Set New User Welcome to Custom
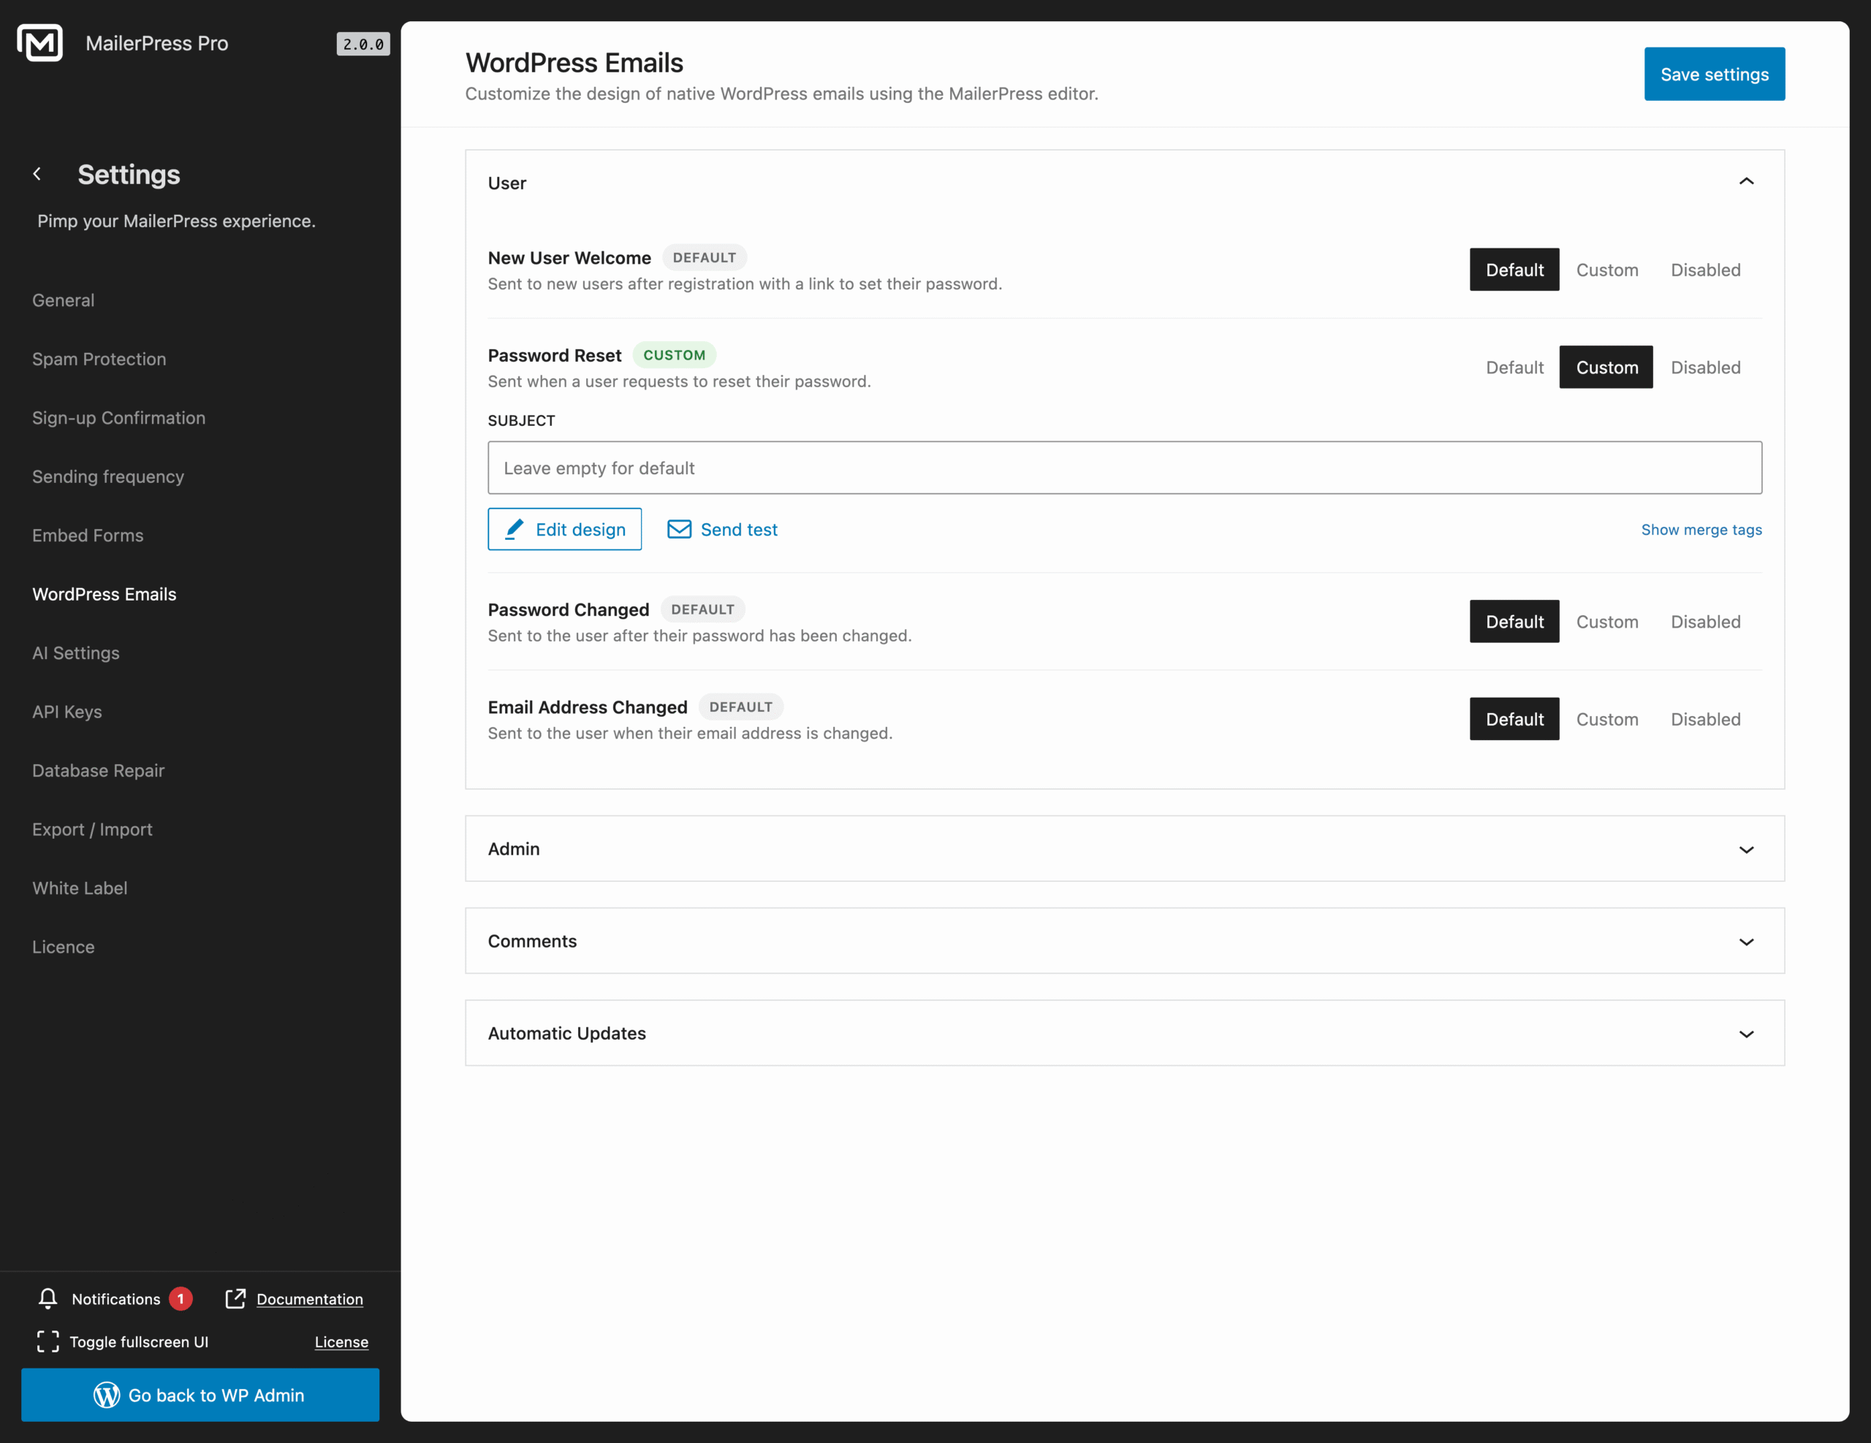This screenshot has height=1443, width=1871. click(x=1607, y=270)
